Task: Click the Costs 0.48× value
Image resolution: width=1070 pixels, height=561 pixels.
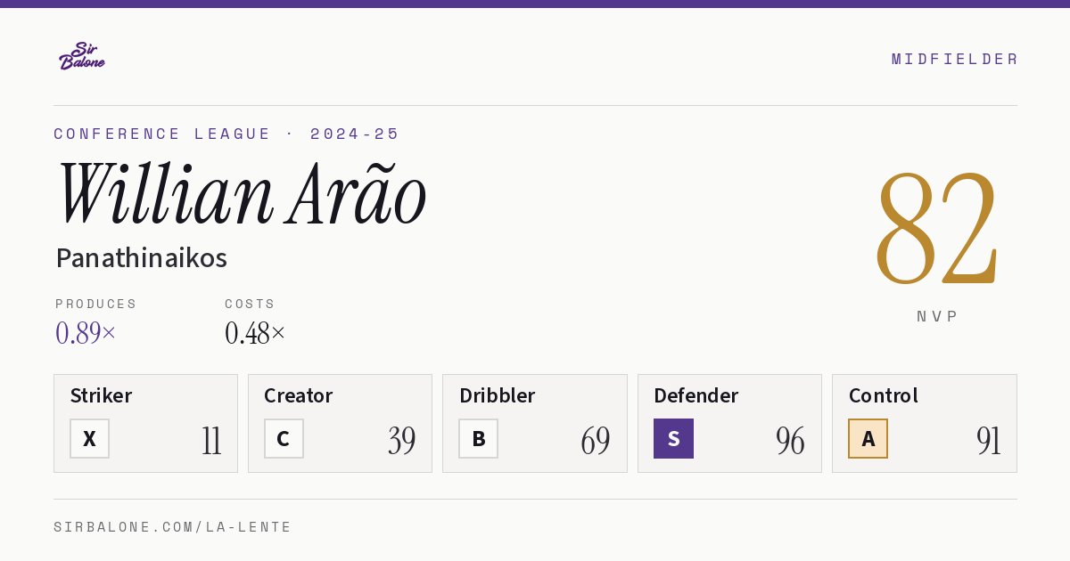Action: [255, 333]
